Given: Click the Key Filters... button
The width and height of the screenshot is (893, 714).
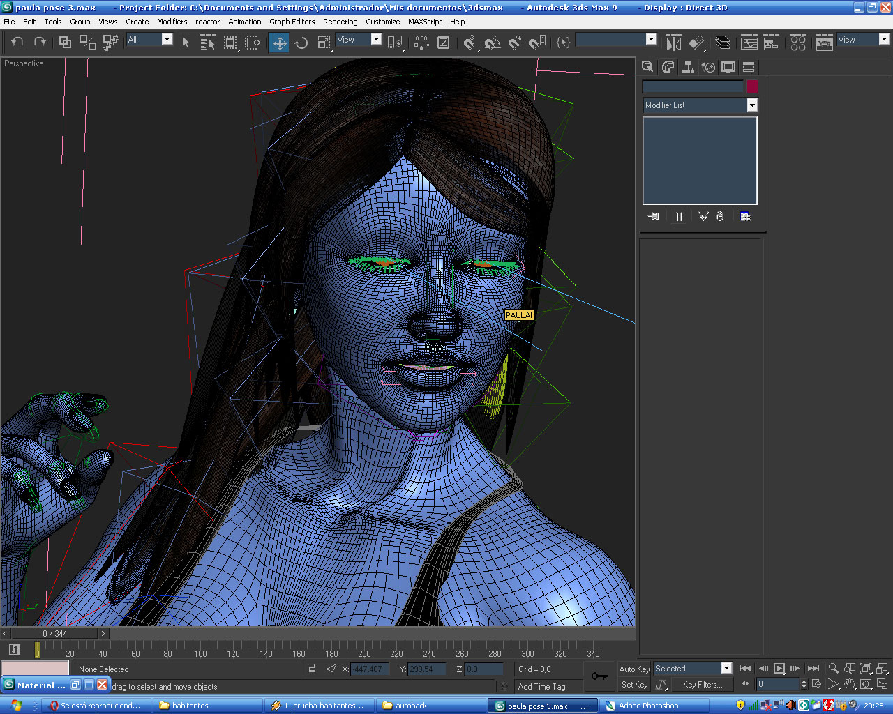Looking at the screenshot, I should coord(702,685).
